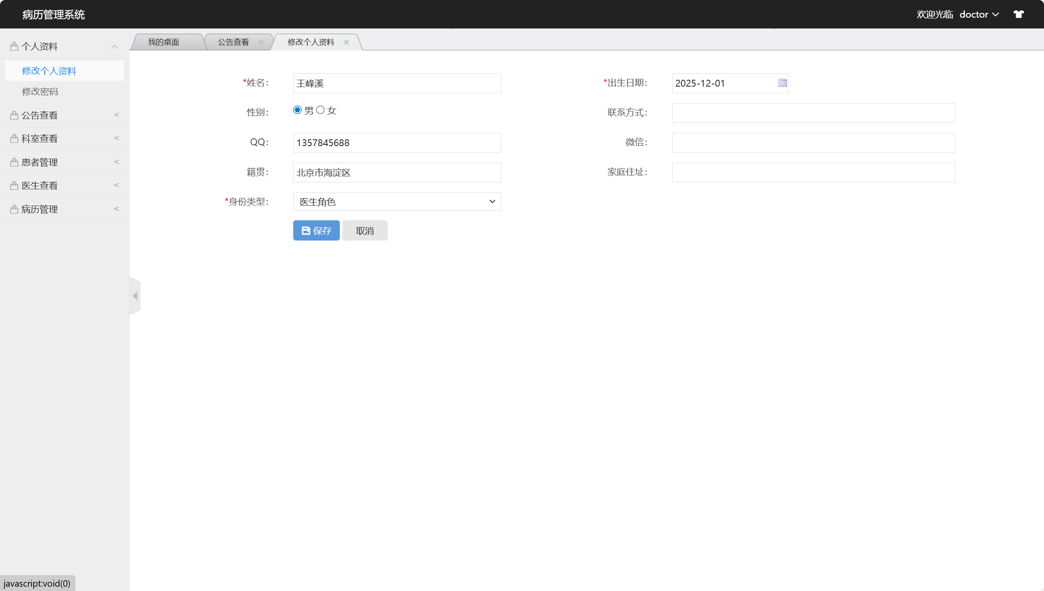The width and height of the screenshot is (1044, 591).
Task: Click the logout icon in top-right corner
Action: tap(1019, 14)
